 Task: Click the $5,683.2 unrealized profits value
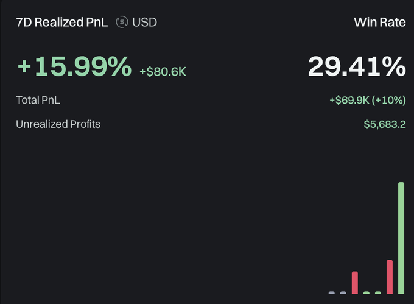click(x=385, y=124)
